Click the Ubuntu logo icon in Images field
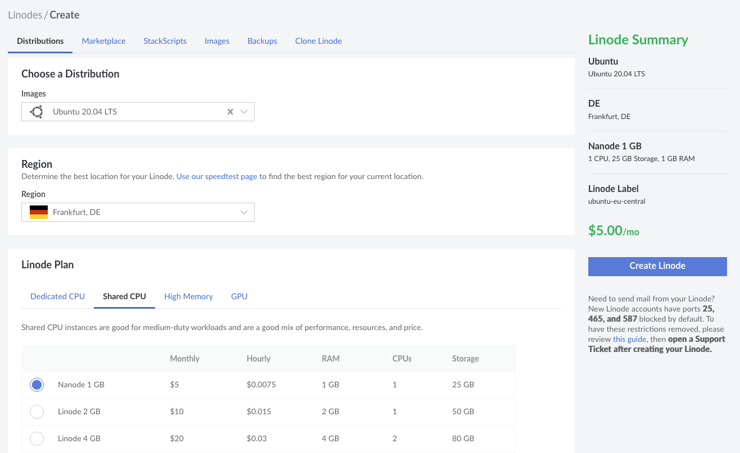The width and height of the screenshot is (740, 453). [37, 112]
